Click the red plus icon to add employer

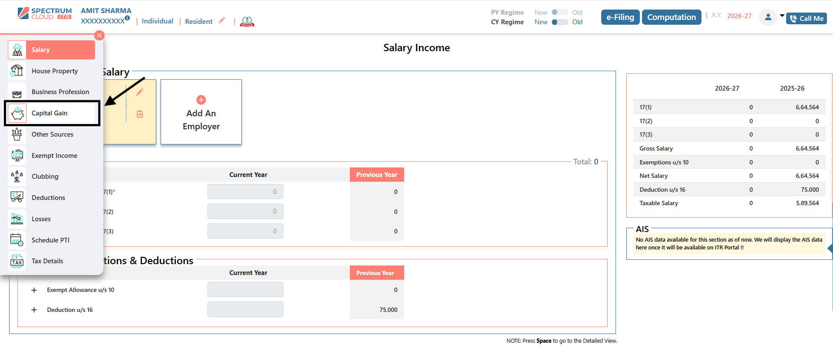click(x=201, y=100)
